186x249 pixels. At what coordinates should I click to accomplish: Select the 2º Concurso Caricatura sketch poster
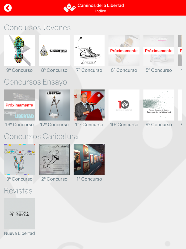pyautogui.click(x=54, y=159)
